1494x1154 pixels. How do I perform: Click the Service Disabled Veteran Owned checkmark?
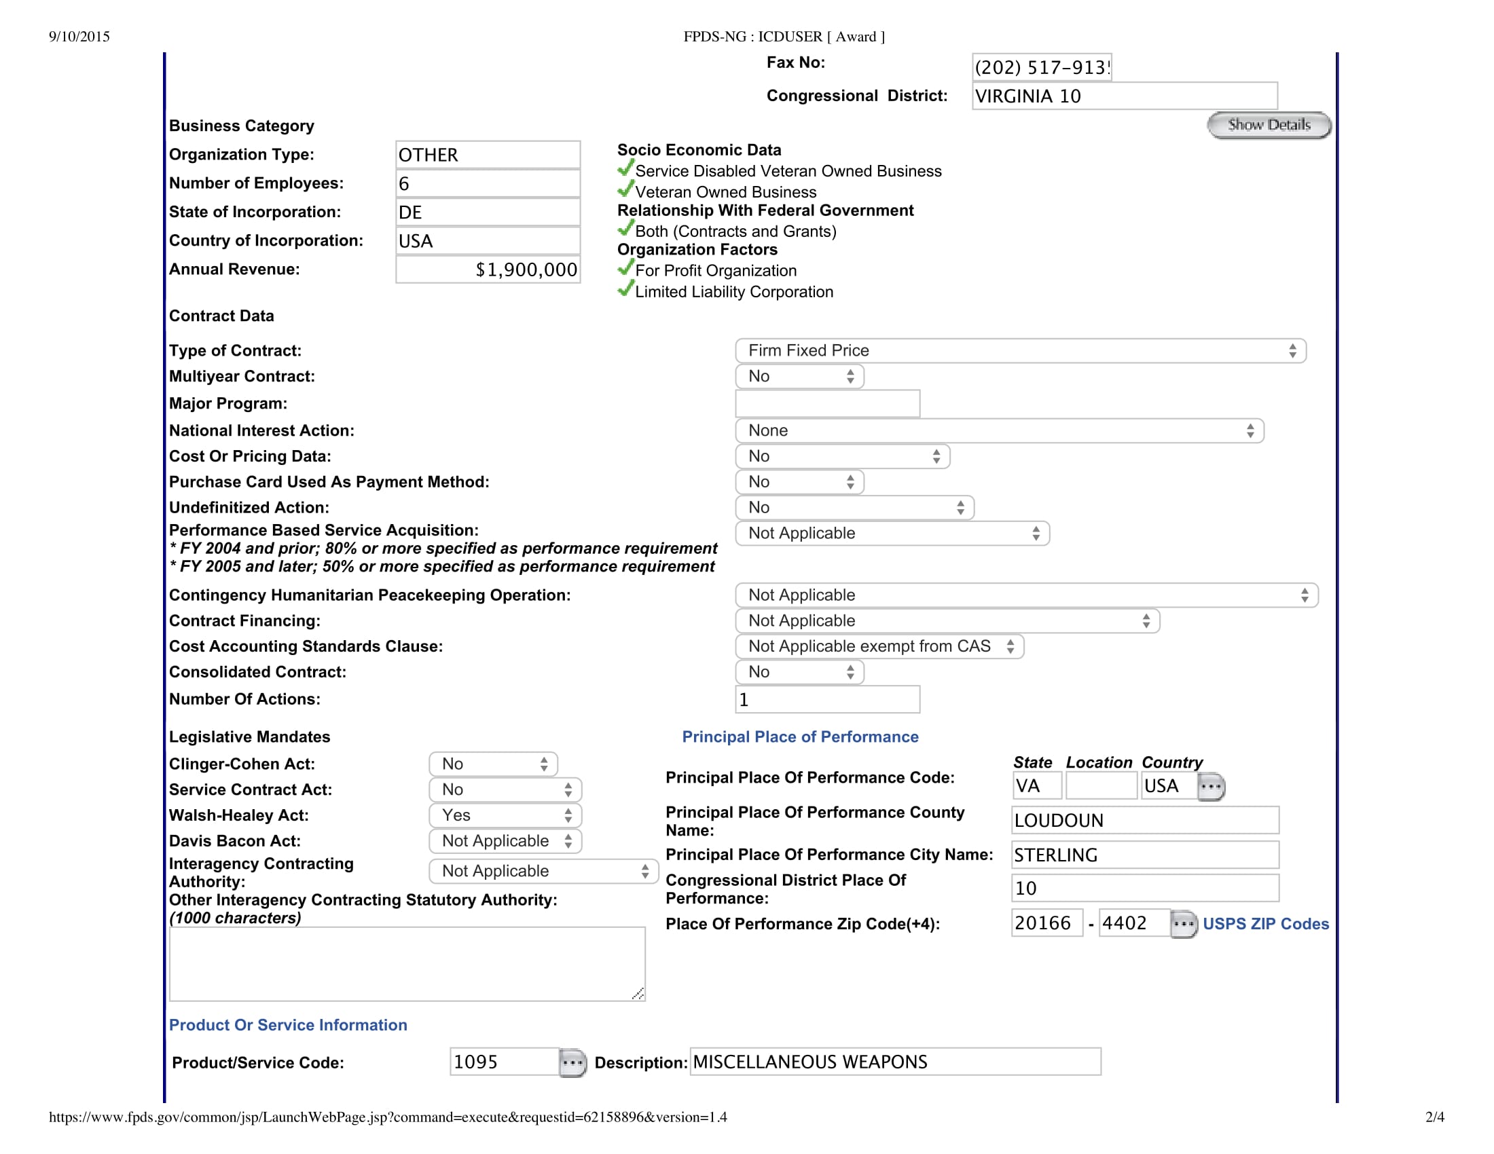pyautogui.click(x=625, y=168)
